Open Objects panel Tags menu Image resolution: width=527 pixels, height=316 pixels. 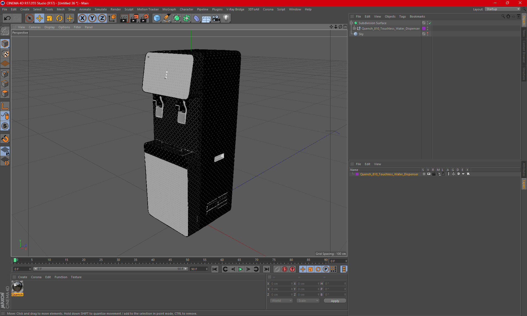pos(402,16)
